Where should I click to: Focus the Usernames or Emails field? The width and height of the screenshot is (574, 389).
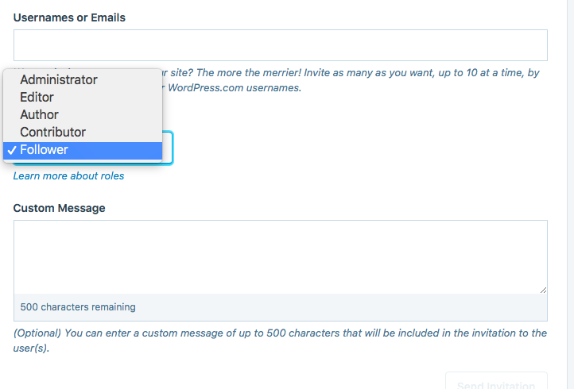(x=281, y=45)
